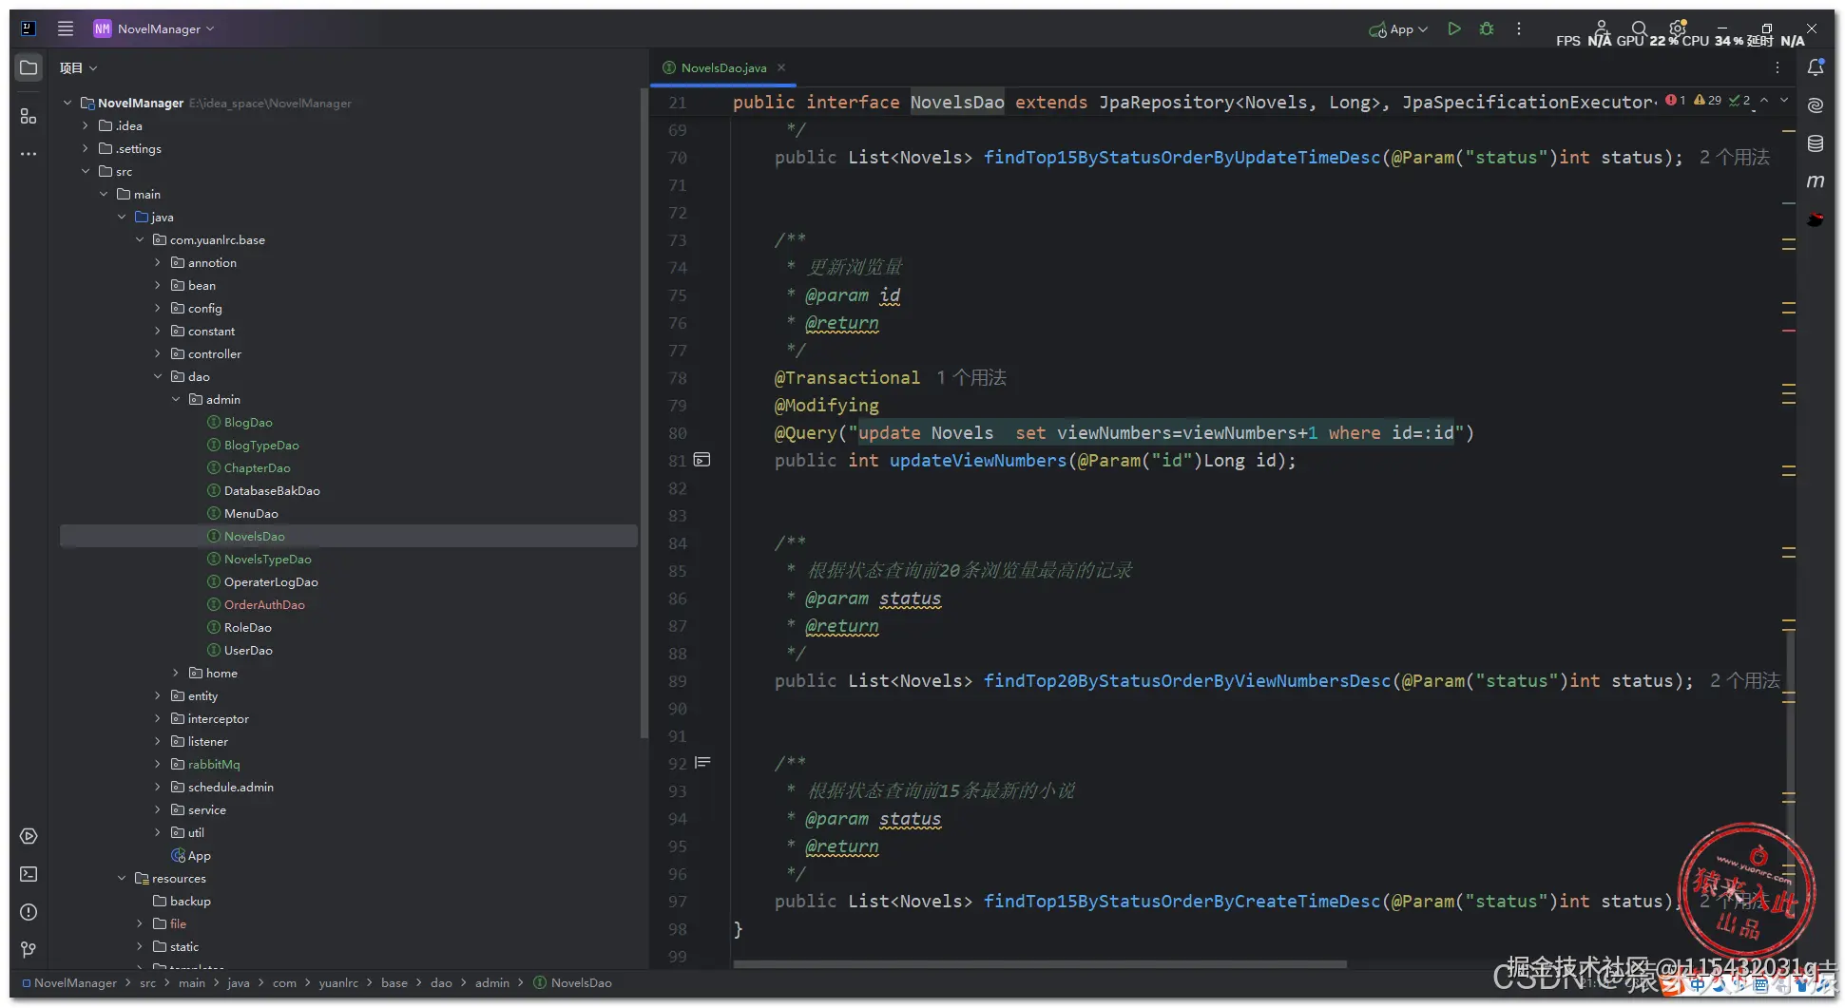
Task: Expand the controller package
Action: (158, 353)
